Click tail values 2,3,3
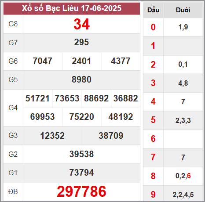This screenshot has width=205, height=202. tap(183, 120)
